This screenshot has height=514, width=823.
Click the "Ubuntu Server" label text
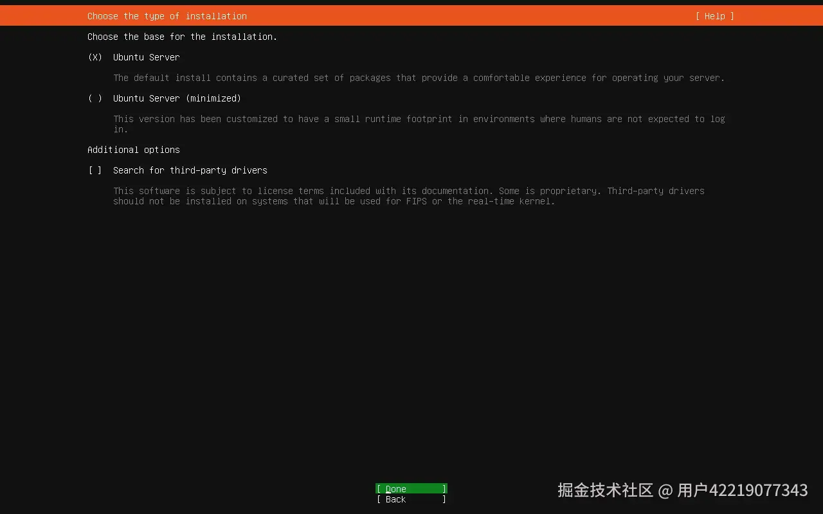click(x=146, y=57)
